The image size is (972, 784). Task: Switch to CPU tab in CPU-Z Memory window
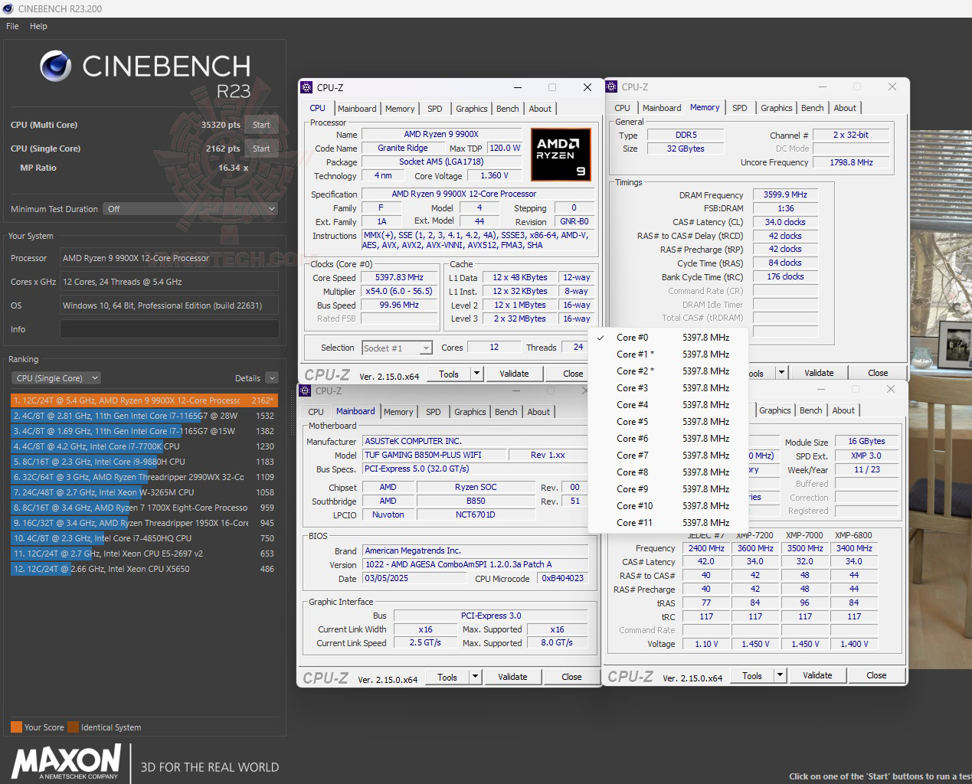coord(622,108)
